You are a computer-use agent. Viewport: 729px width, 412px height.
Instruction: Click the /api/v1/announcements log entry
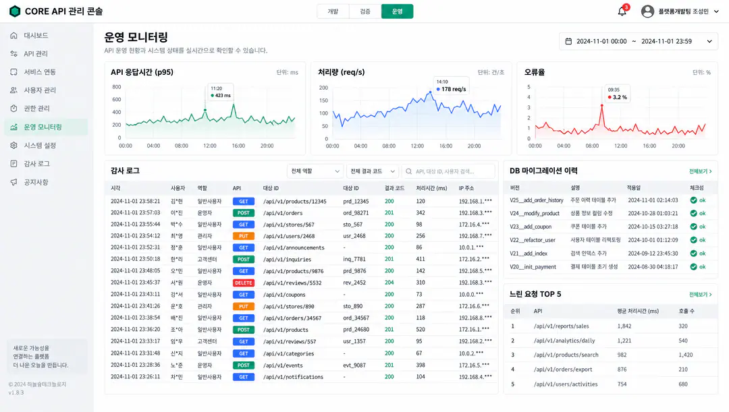click(x=301, y=247)
